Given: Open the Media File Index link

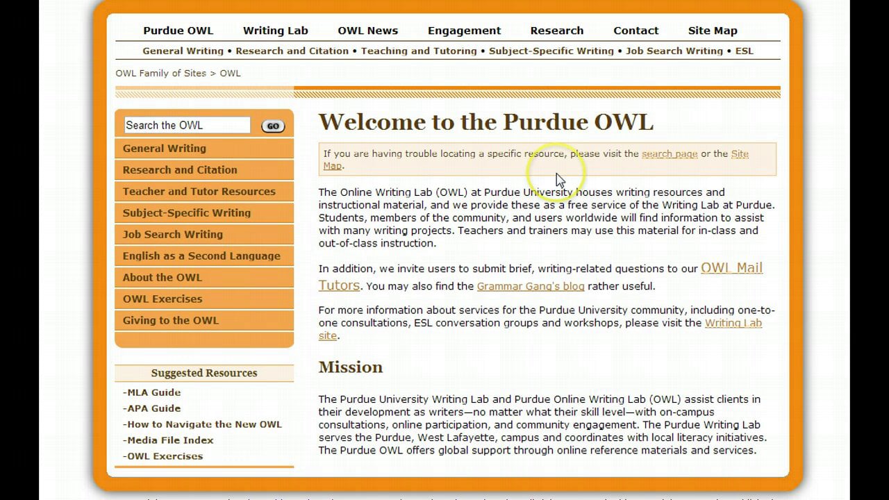Looking at the screenshot, I should point(169,440).
